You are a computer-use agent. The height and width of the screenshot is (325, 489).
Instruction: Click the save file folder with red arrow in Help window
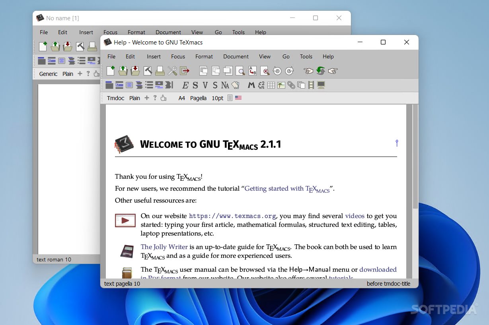(x=135, y=71)
